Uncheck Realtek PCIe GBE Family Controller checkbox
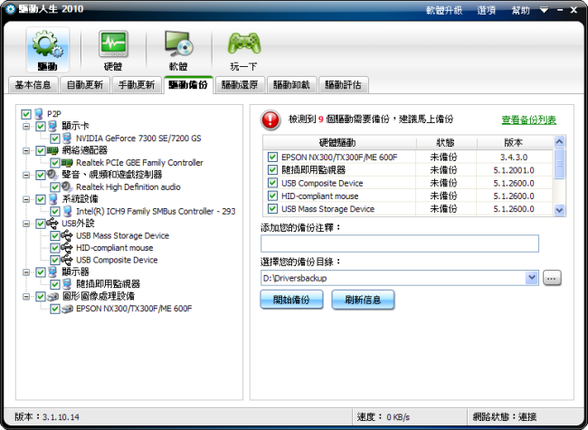 [55, 163]
